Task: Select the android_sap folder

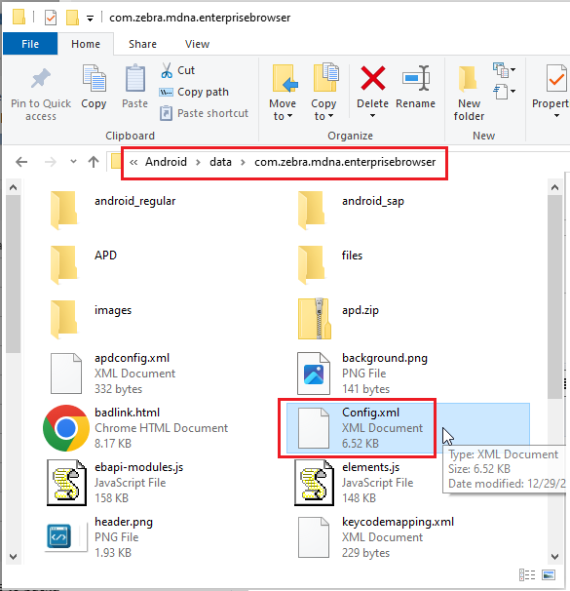Action: coord(351,209)
